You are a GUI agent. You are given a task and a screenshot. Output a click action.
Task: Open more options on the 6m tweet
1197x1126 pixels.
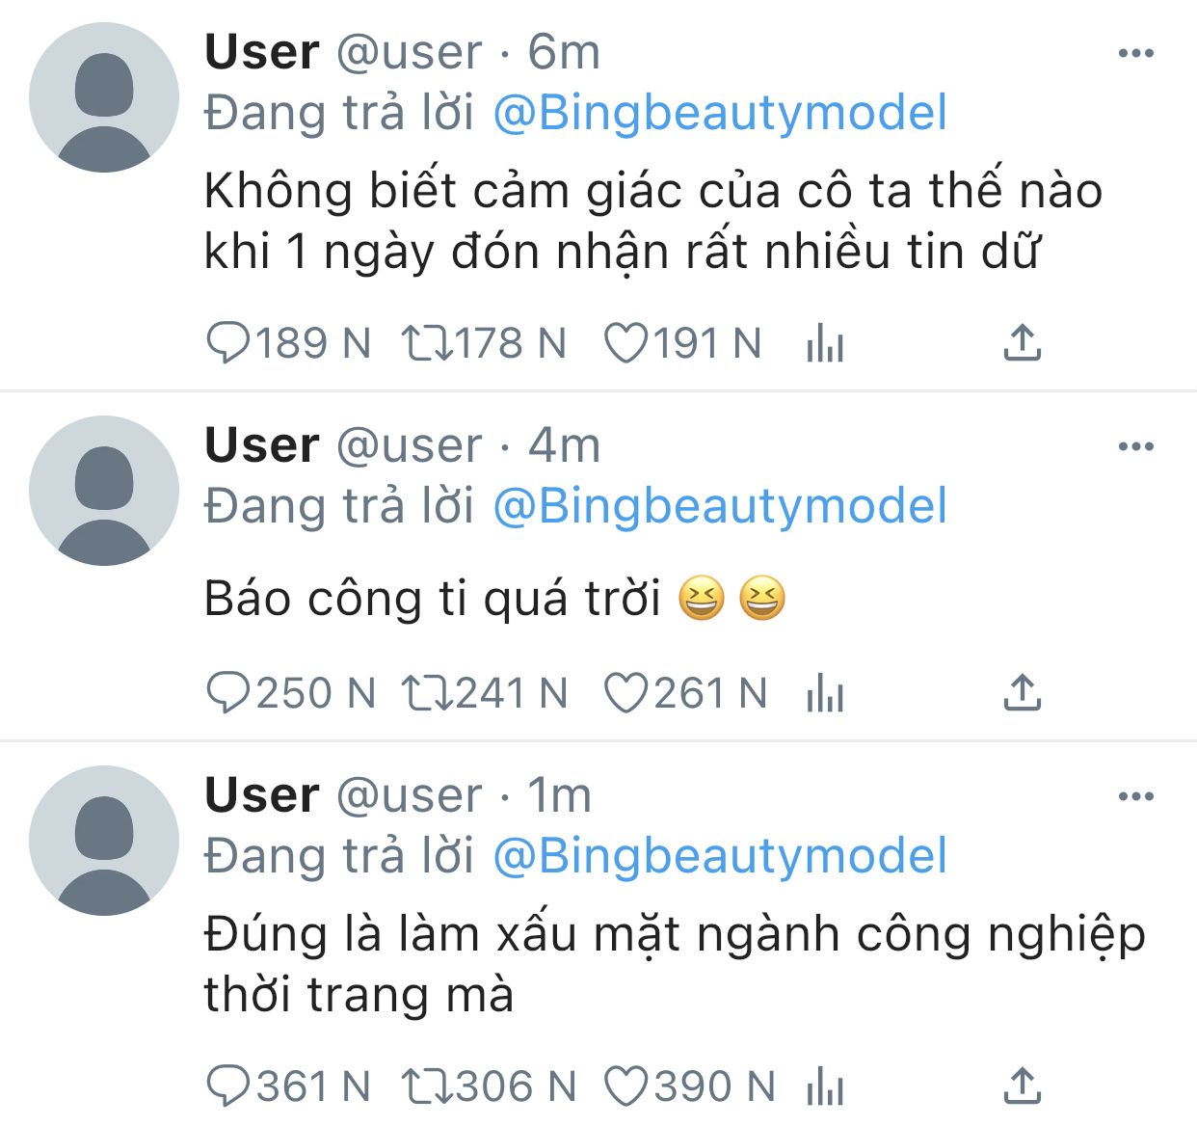[x=1136, y=53]
